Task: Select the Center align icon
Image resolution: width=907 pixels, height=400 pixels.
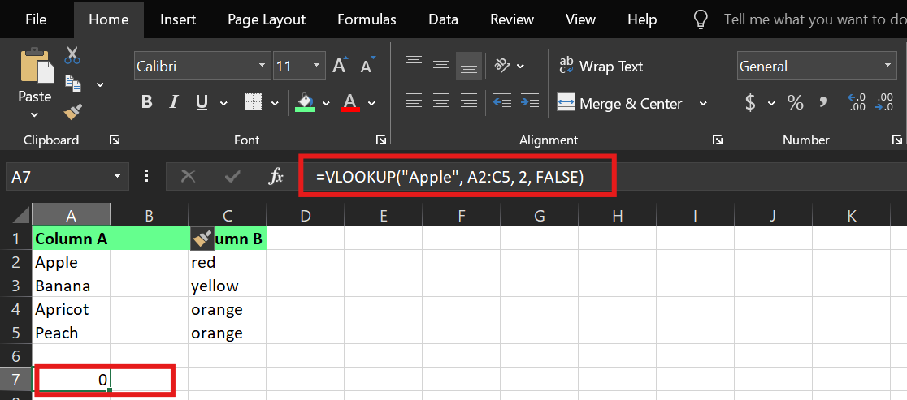Action: pyautogui.click(x=441, y=103)
